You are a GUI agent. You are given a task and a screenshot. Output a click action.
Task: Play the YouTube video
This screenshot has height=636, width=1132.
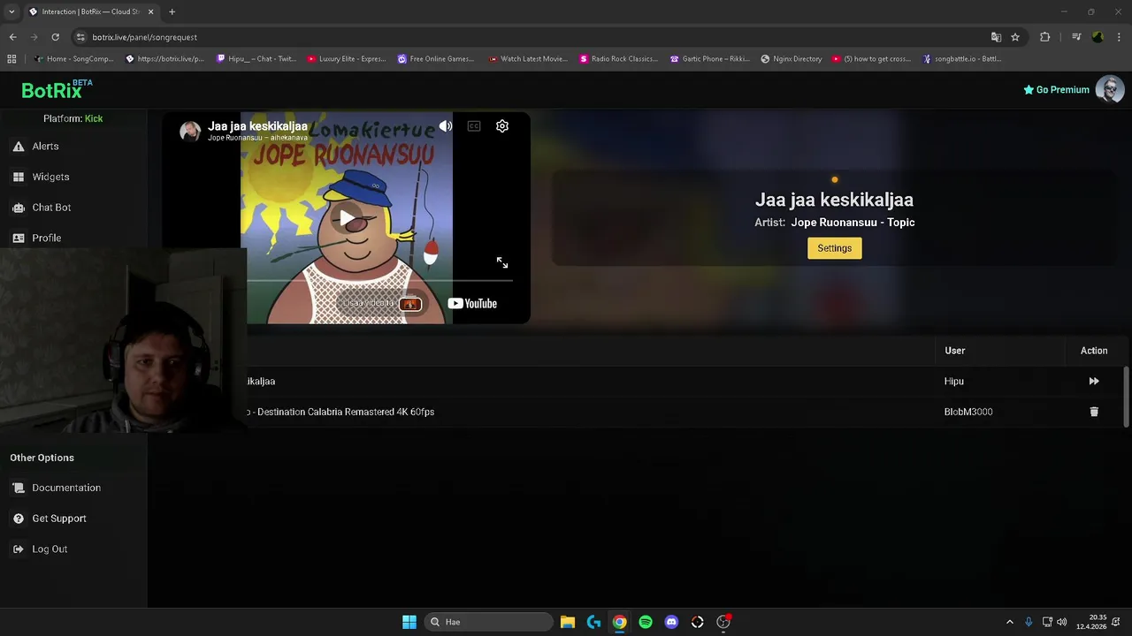click(347, 218)
